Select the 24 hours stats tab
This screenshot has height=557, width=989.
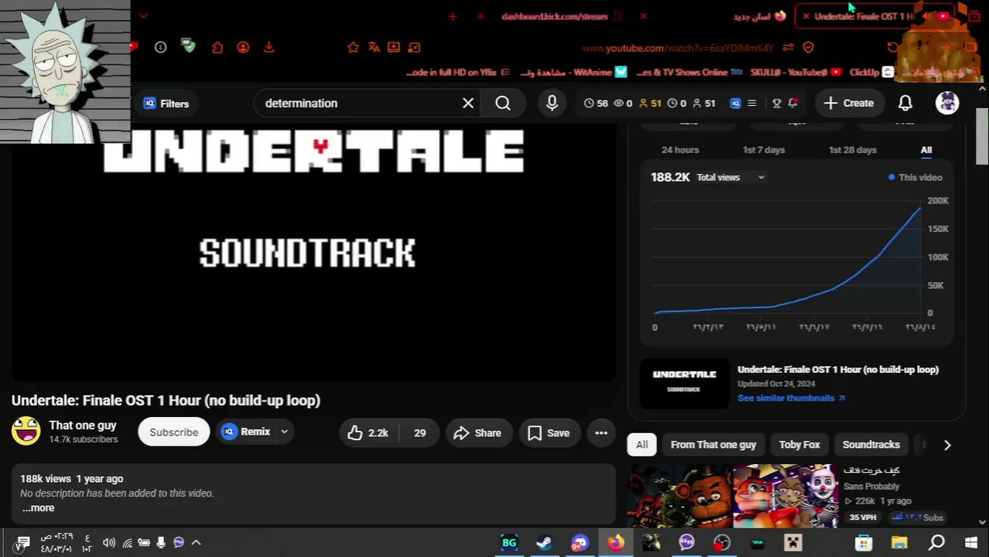tap(680, 150)
